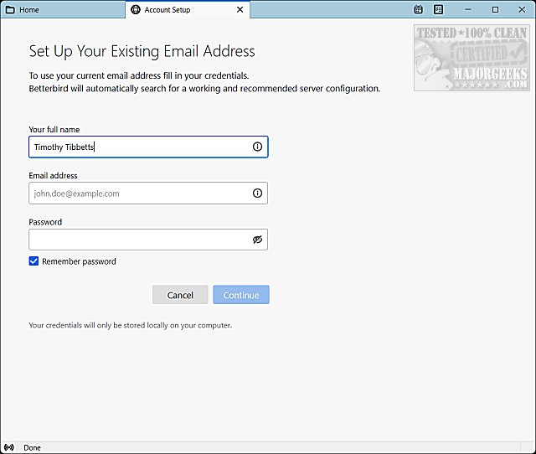Close the Account Setup tab
536x454 pixels.
(x=240, y=10)
